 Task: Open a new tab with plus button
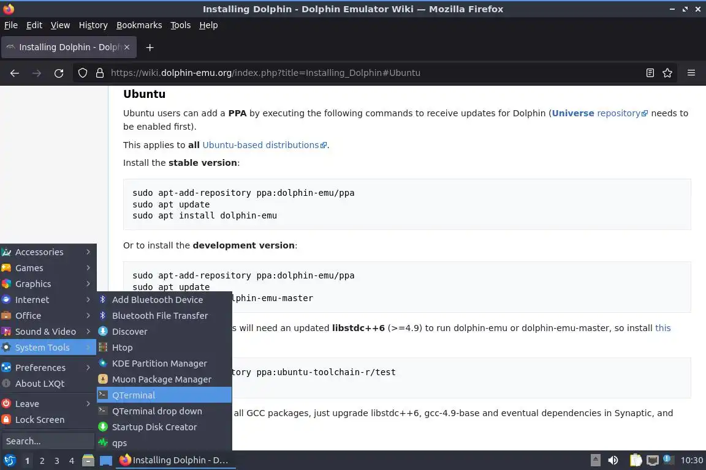coord(150,47)
